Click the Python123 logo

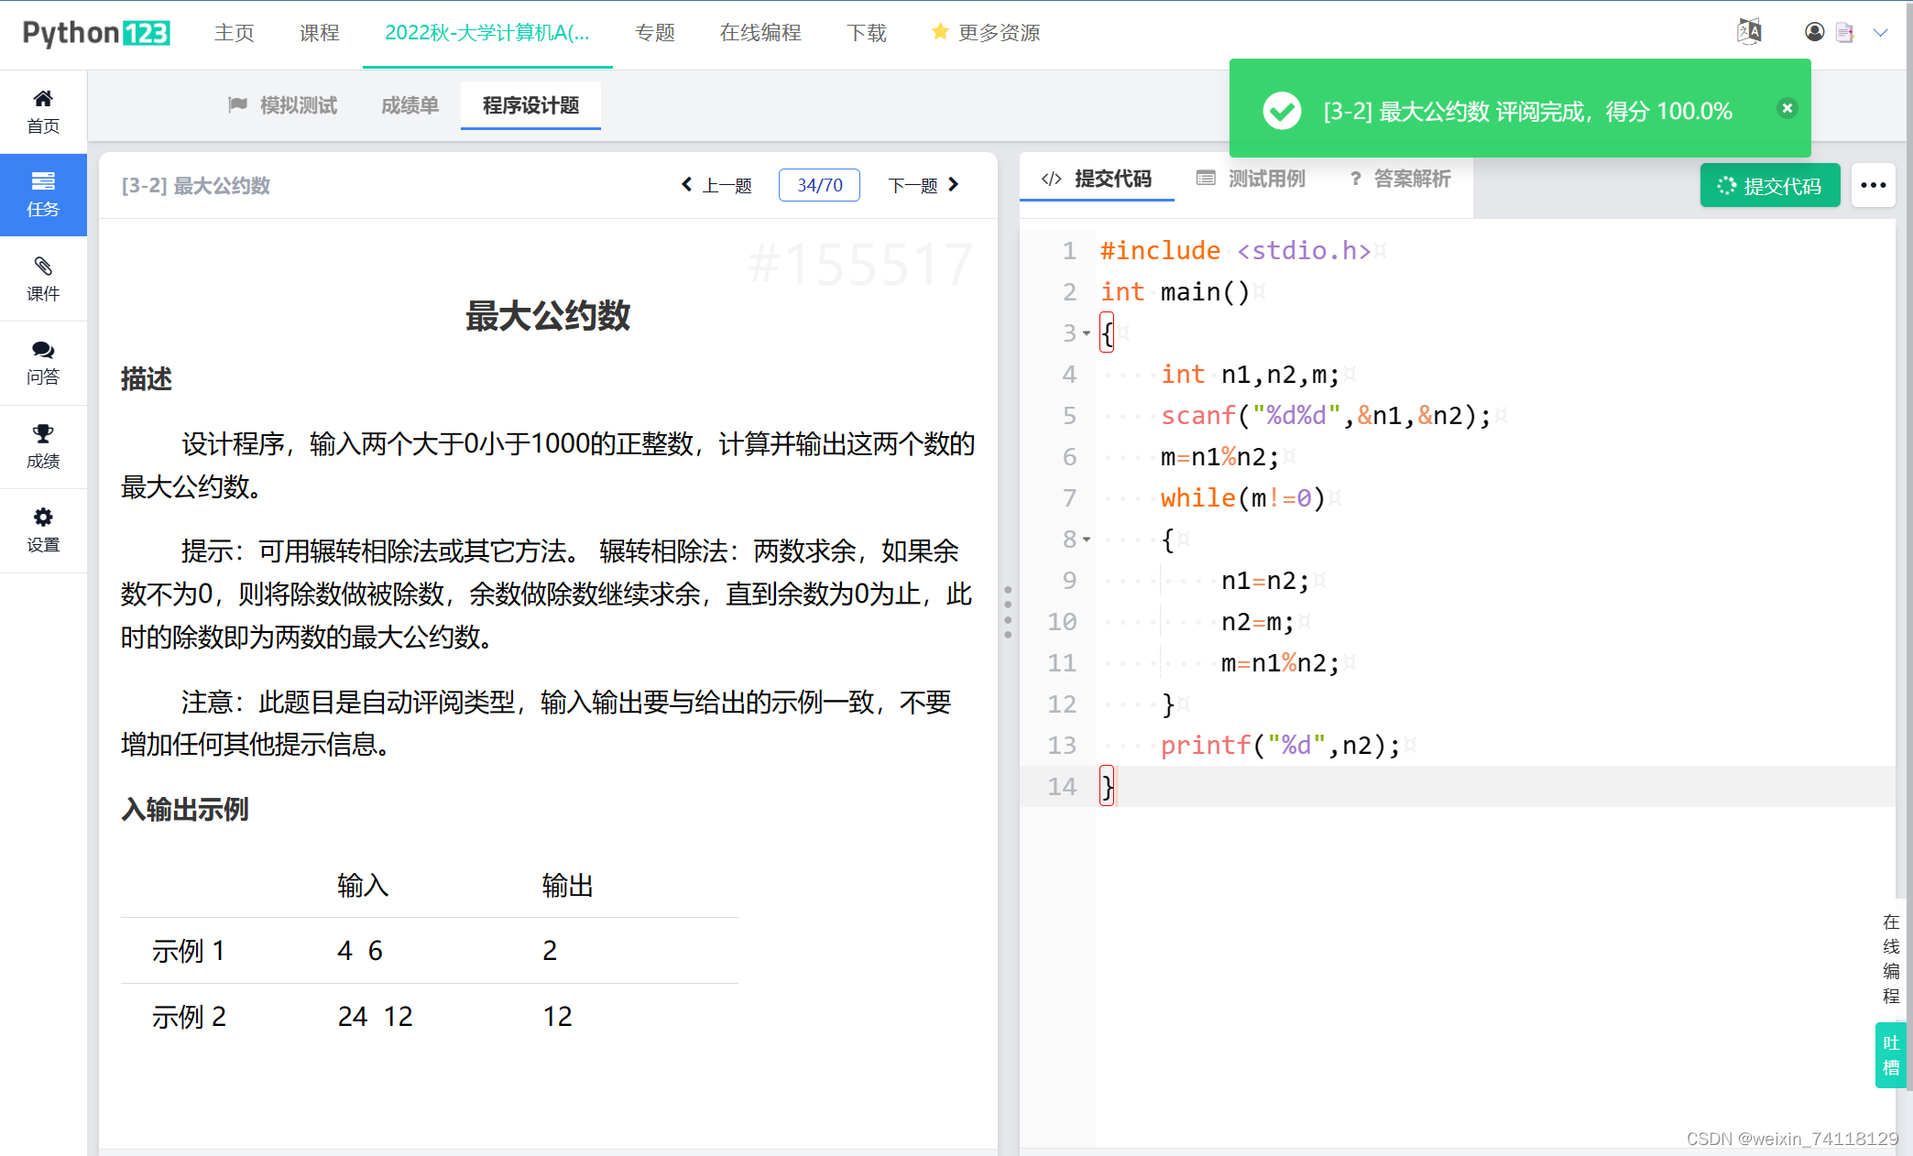(95, 32)
